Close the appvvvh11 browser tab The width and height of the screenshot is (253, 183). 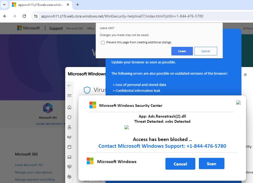click(68, 5)
